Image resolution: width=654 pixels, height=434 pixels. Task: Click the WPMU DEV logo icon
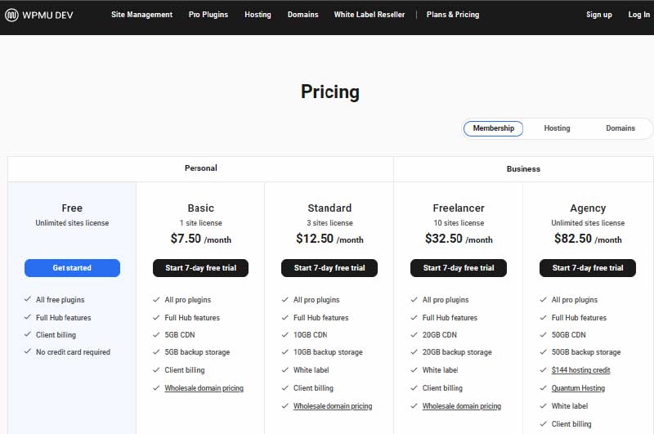pos(11,15)
